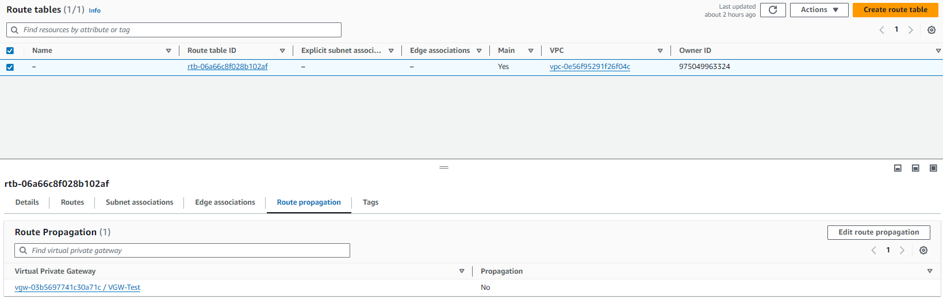Uncheck the rtb-06a66c8f028b102af row checkbox
Screen dimensions: 943x299
click(x=10, y=67)
